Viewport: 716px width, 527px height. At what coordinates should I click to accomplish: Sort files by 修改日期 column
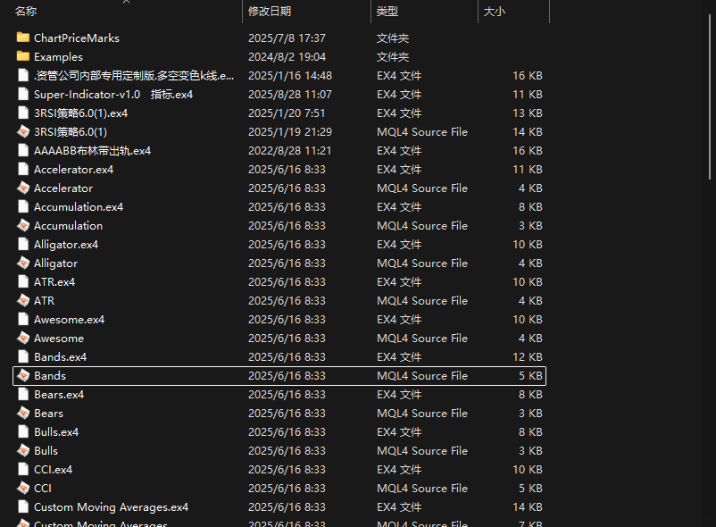[x=270, y=12]
